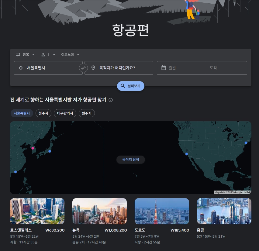The width and height of the screenshot is (259, 251).
Task: Click the 홍콩 city name
Action: (x=201, y=230)
